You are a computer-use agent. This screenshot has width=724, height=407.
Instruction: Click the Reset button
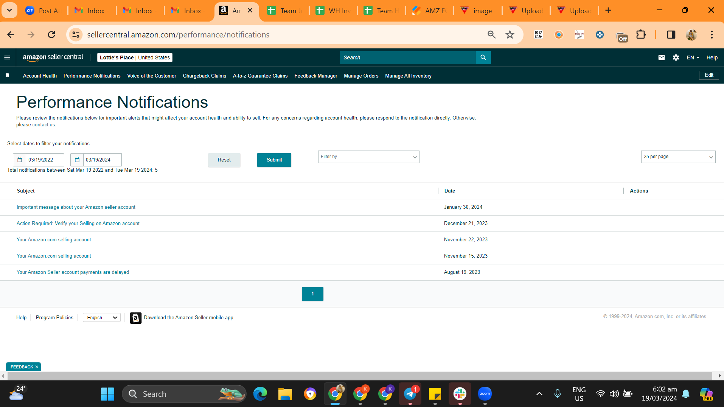click(224, 160)
